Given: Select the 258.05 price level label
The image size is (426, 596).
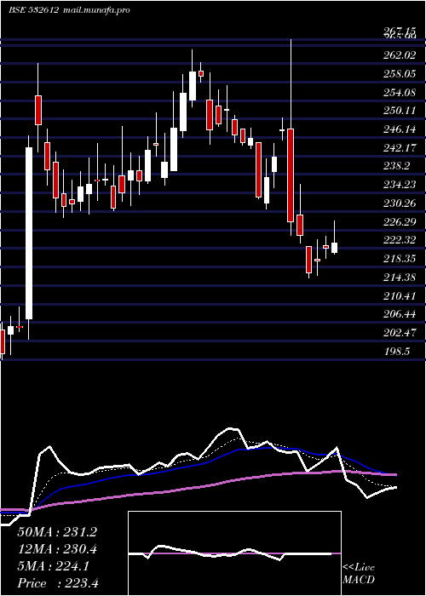Looking at the screenshot, I should [x=399, y=74].
